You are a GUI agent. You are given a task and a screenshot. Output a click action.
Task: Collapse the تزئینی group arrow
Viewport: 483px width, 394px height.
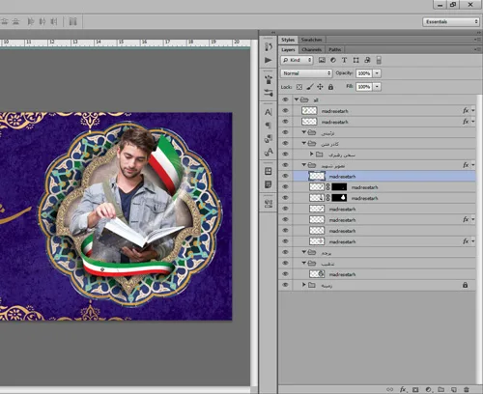point(304,132)
